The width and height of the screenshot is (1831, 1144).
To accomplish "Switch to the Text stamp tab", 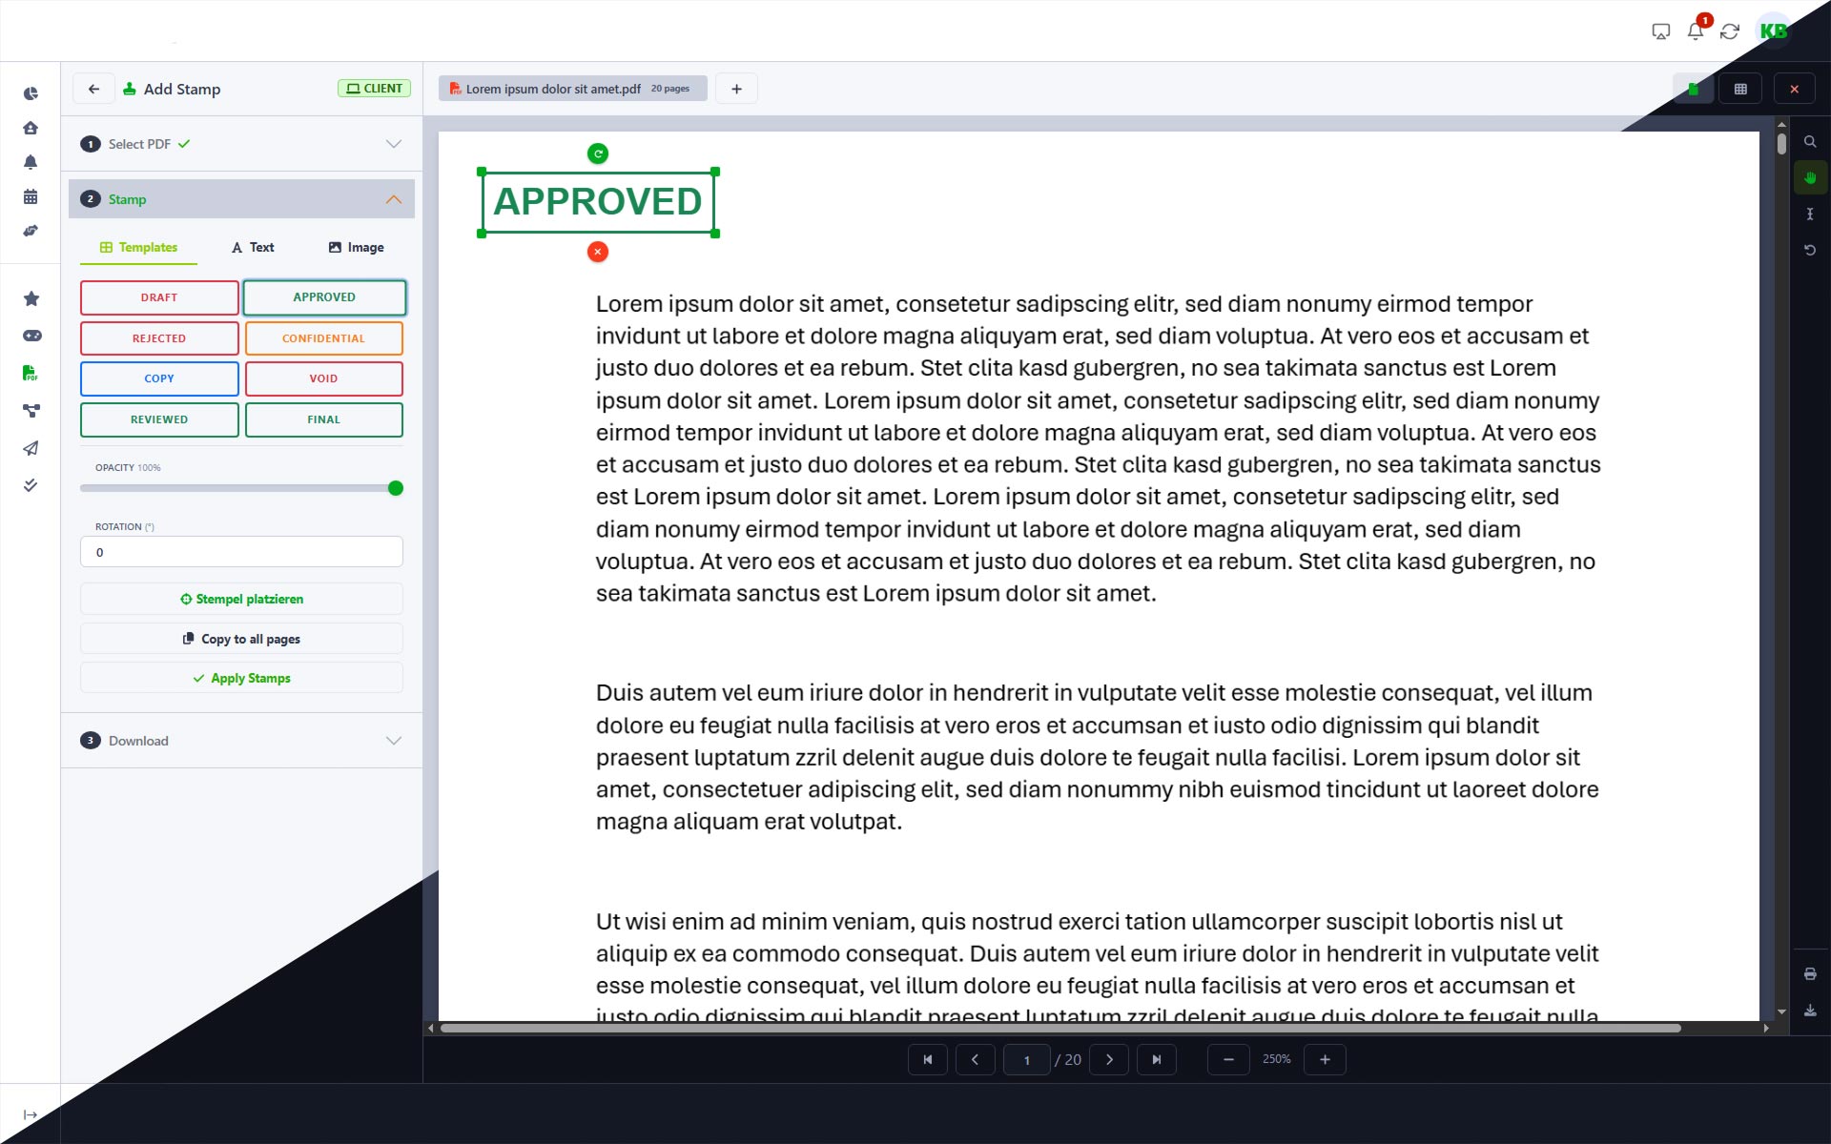I will [x=253, y=247].
